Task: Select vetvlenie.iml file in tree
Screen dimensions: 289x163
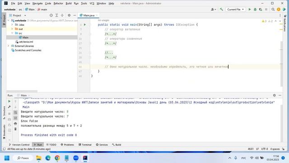Action: pos(26,42)
